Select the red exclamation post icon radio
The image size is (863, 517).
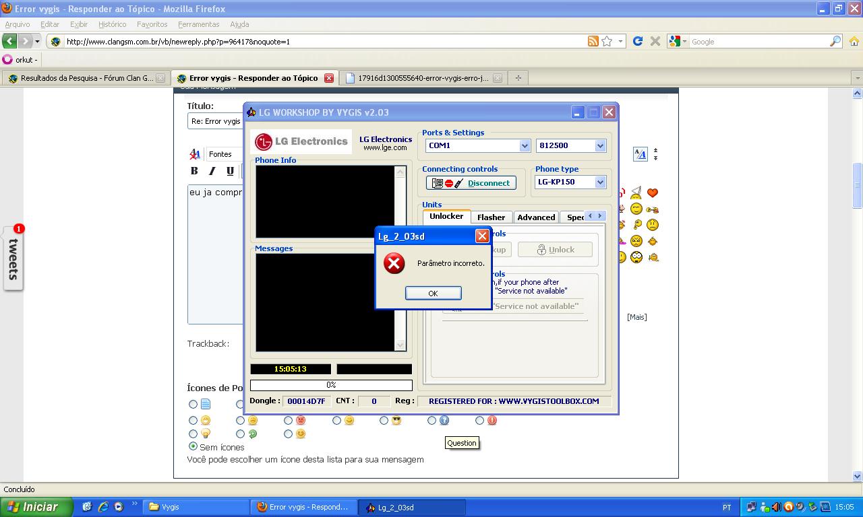click(479, 420)
